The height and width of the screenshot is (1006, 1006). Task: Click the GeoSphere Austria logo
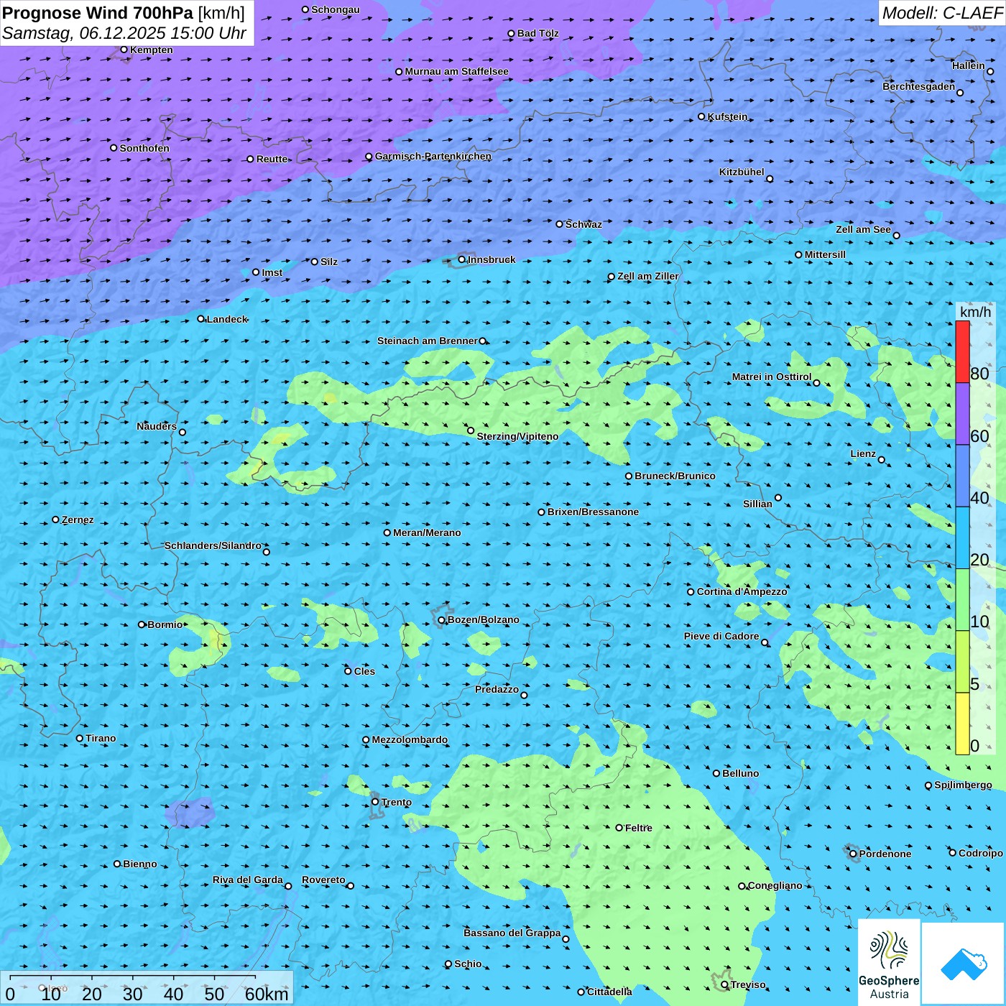coord(889,962)
